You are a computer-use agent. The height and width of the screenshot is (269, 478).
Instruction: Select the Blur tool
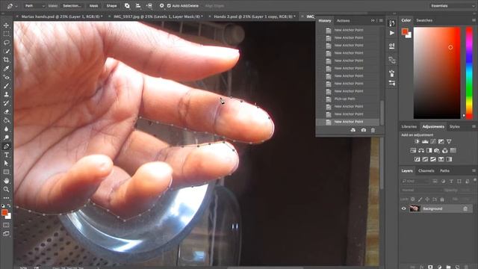tap(6, 129)
